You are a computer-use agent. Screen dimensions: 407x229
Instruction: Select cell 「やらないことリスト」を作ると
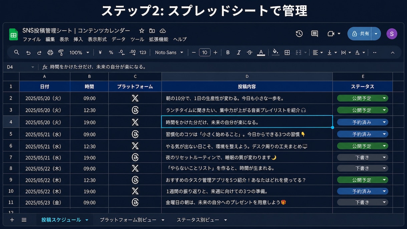point(247,168)
